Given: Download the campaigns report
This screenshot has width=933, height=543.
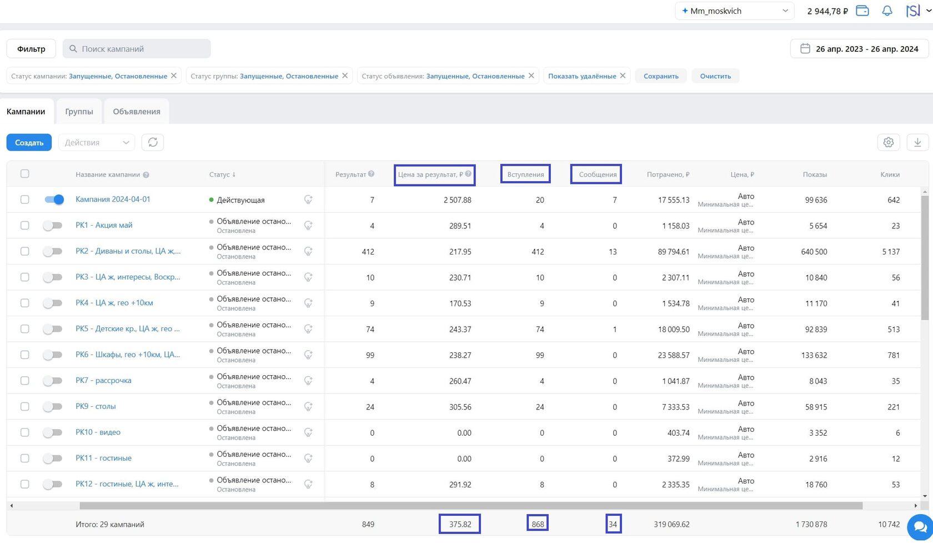Looking at the screenshot, I should click(x=917, y=142).
